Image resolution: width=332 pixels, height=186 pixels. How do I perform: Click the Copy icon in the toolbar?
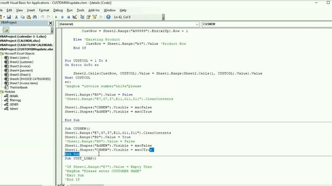22,17
